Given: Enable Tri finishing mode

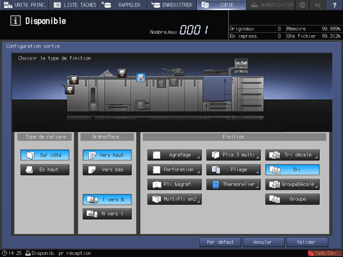Looking at the screenshot, I should click(x=293, y=170).
